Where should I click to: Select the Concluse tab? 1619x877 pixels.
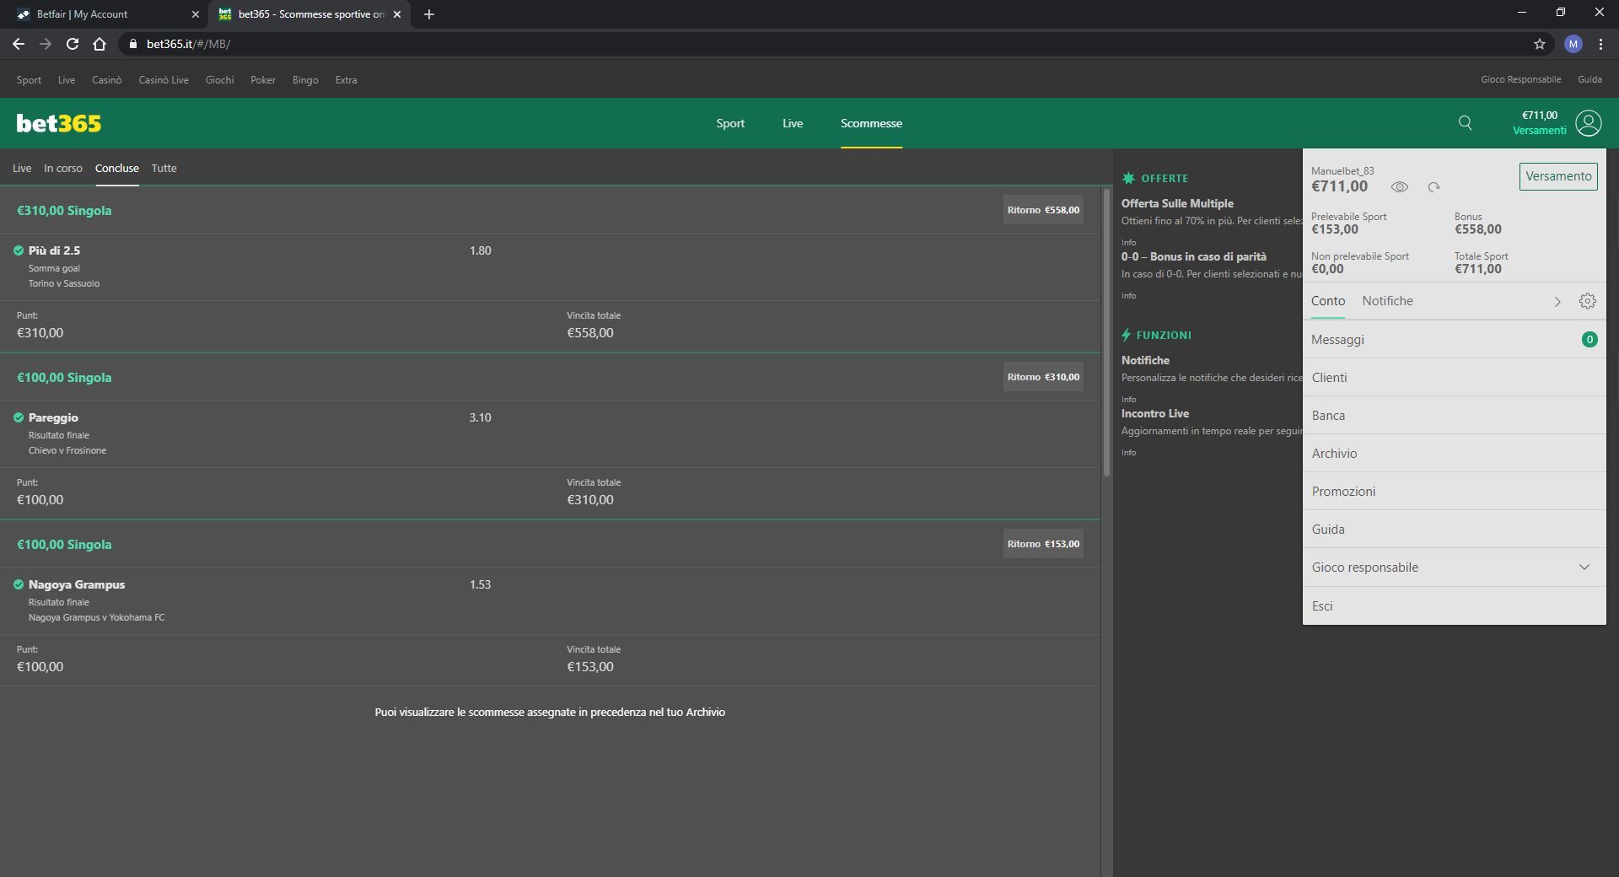pyautogui.click(x=117, y=169)
